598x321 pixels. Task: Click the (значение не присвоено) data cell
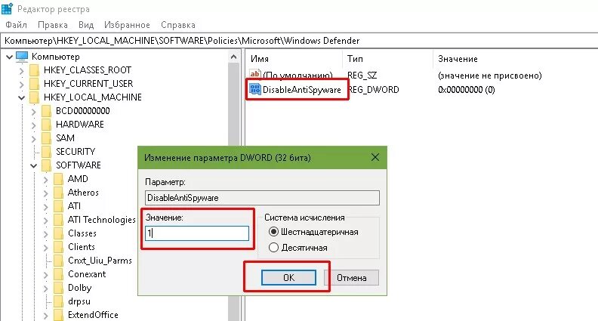[x=490, y=76]
